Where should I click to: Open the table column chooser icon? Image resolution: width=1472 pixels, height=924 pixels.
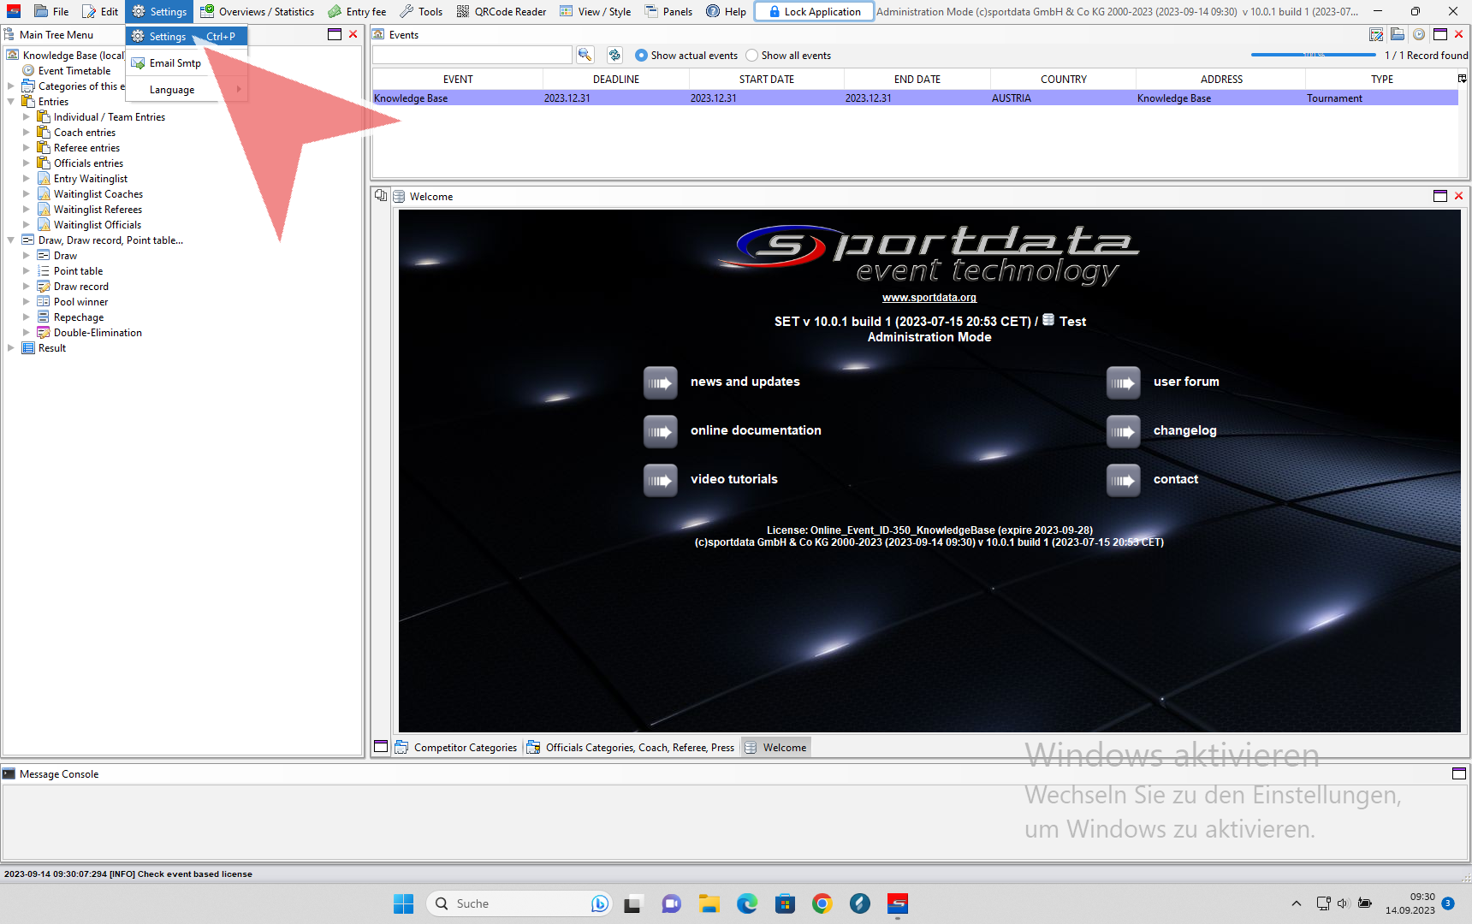point(1462,79)
